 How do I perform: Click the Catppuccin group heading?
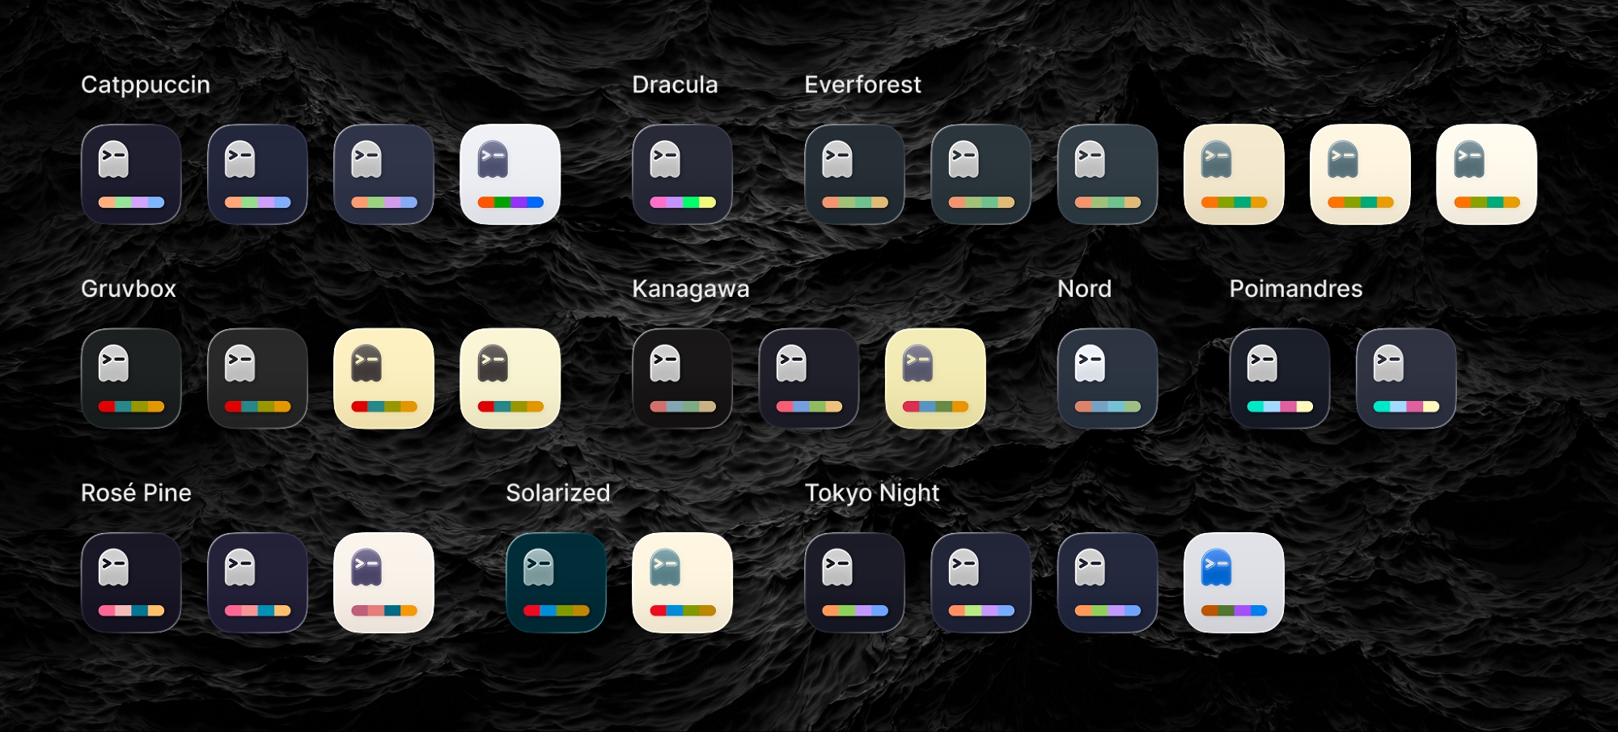(x=146, y=85)
